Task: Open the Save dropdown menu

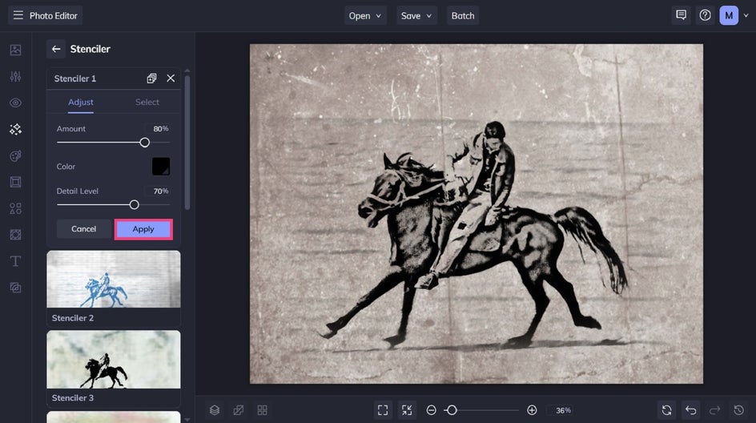Action: [416, 15]
